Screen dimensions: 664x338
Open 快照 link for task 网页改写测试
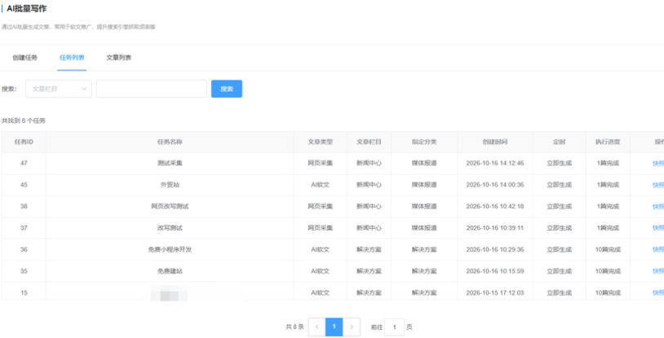click(658, 206)
